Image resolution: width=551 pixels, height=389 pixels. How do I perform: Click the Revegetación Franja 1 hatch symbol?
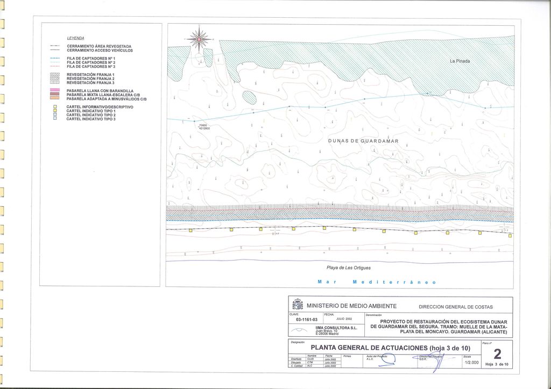pyautogui.click(x=54, y=75)
